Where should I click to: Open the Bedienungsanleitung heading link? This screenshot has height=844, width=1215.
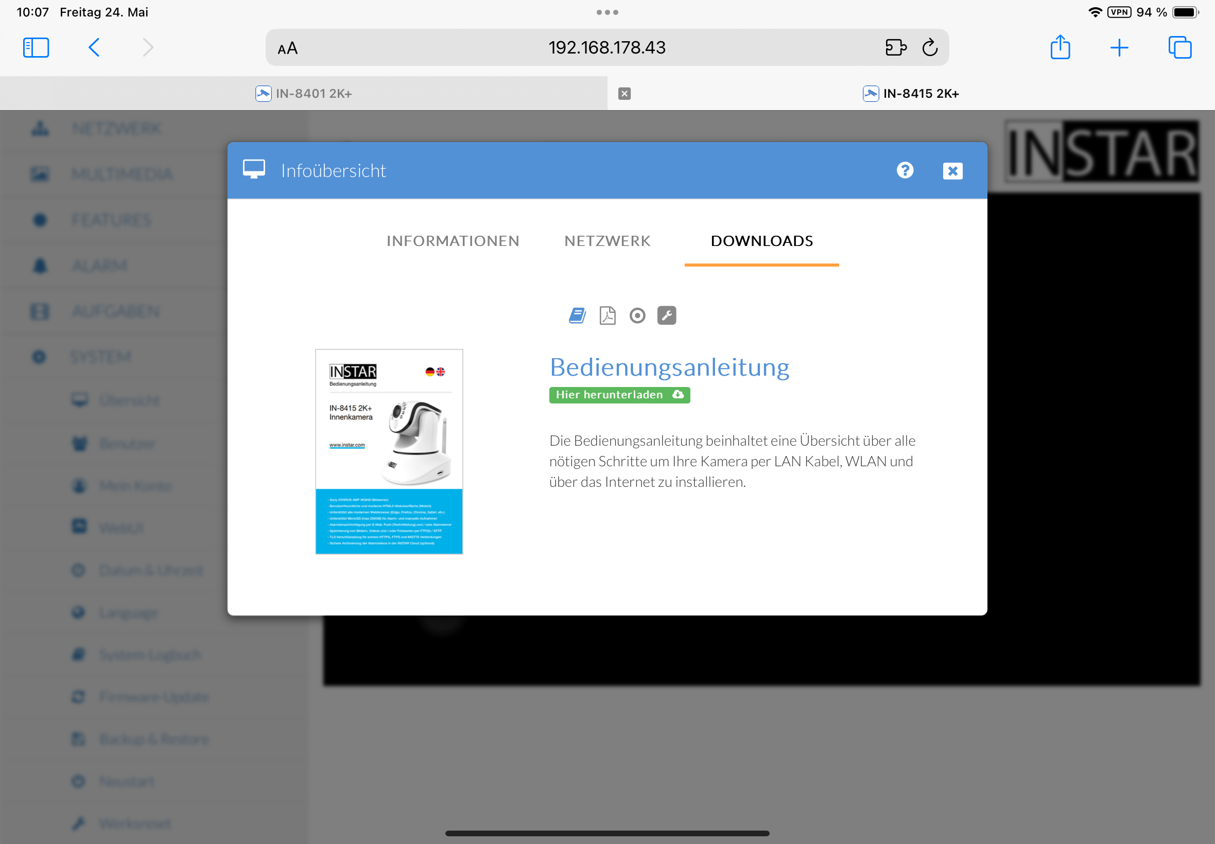[x=669, y=367]
